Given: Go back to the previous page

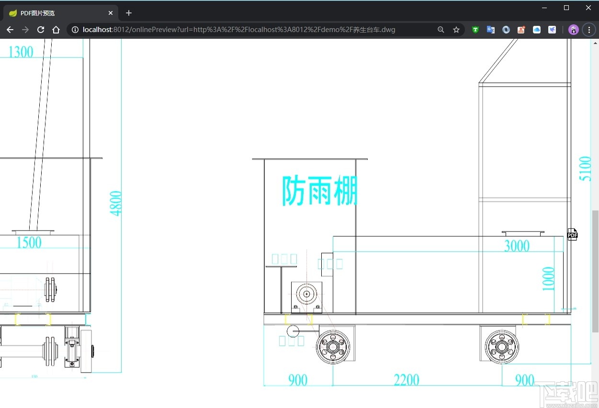Looking at the screenshot, I should coord(10,29).
